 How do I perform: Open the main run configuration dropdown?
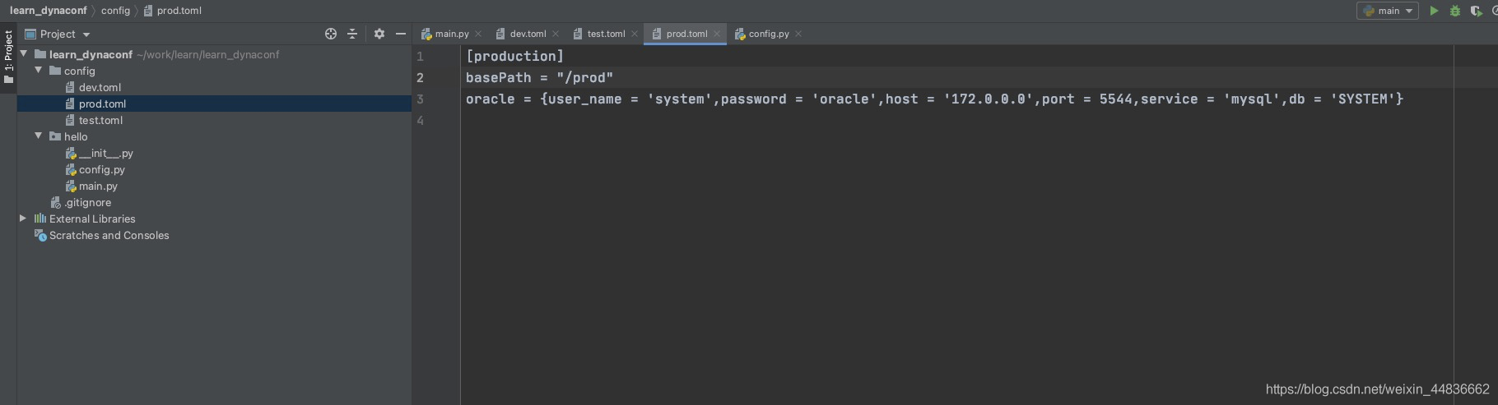[x=1388, y=11]
